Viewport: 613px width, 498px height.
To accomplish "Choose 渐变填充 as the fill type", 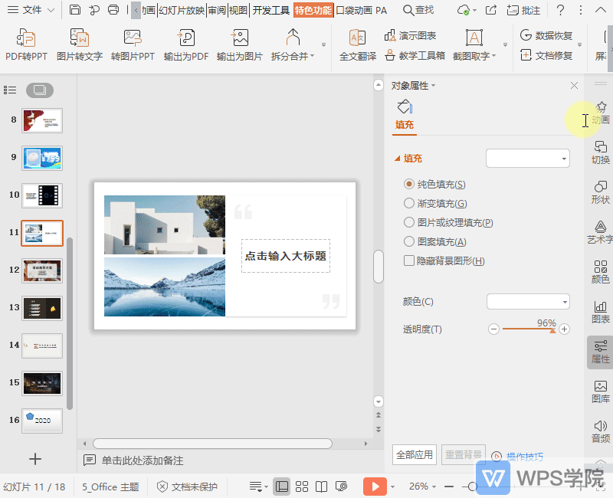I will pyautogui.click(x=409, y=203).
